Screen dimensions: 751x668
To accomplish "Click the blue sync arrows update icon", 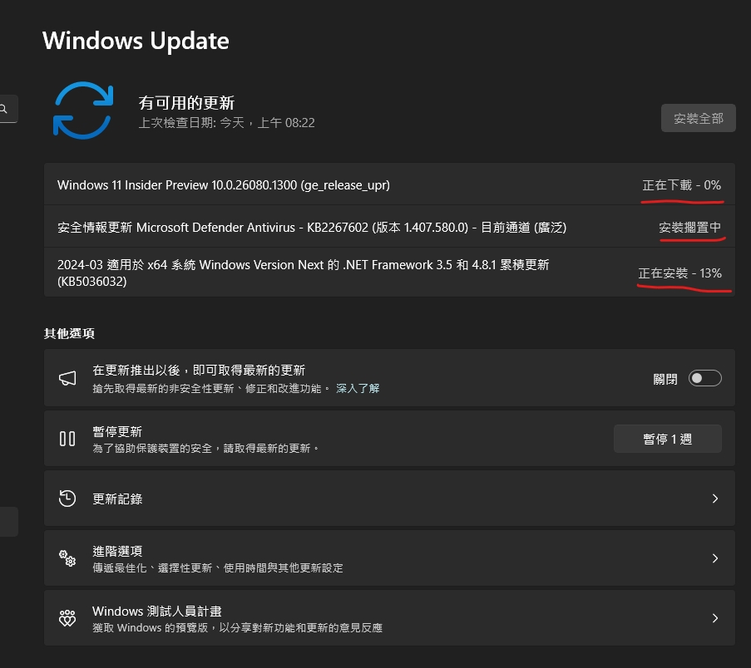I will pos(83,111).
